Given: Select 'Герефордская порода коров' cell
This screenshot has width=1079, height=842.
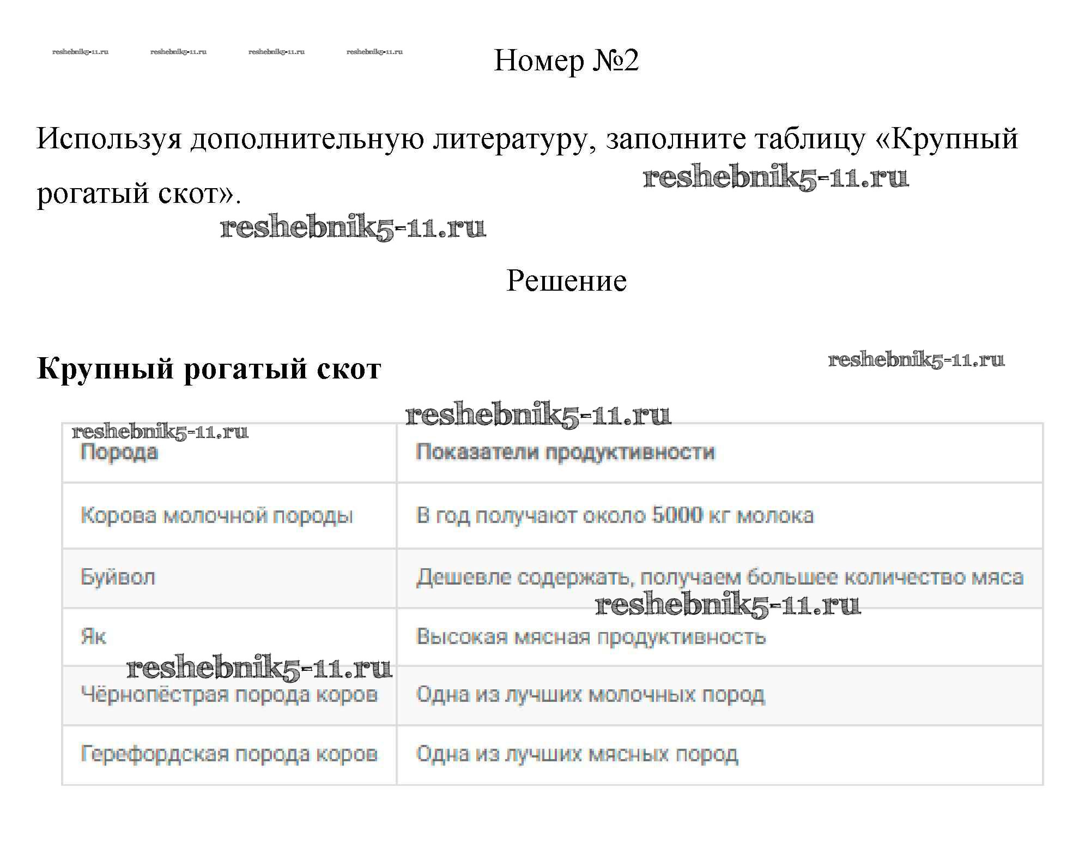Looking at the screenshot, I should (229, 754).
